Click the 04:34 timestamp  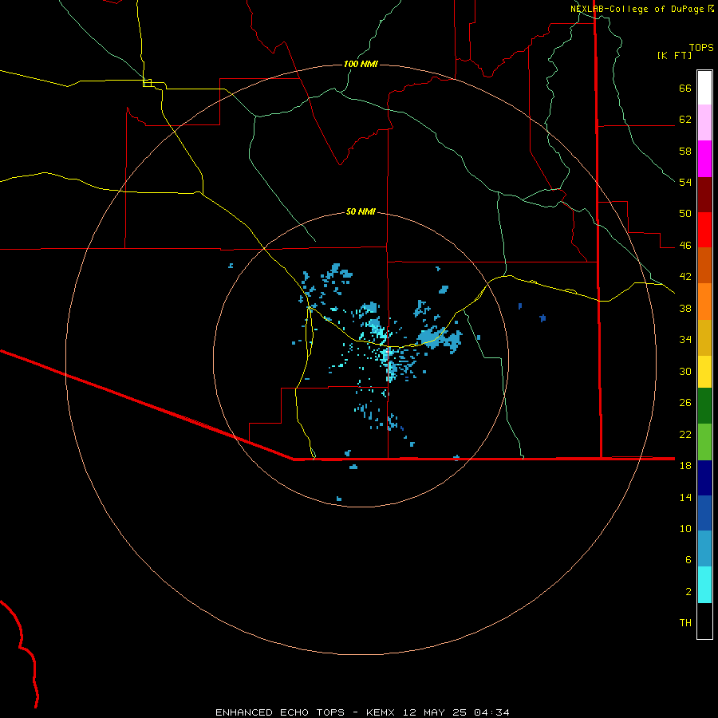[491, 712]
